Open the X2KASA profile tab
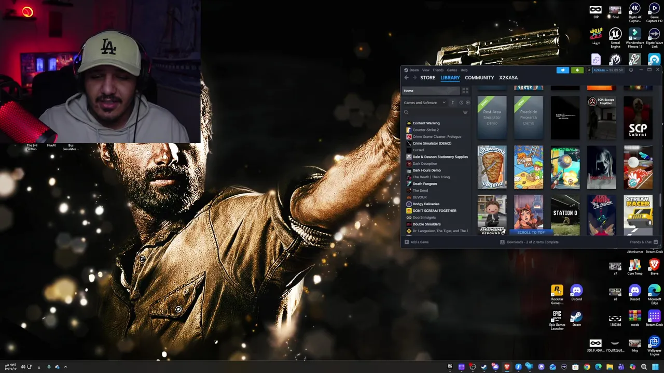The width and height of the screenshot is (664, 373). pos(508,78)
